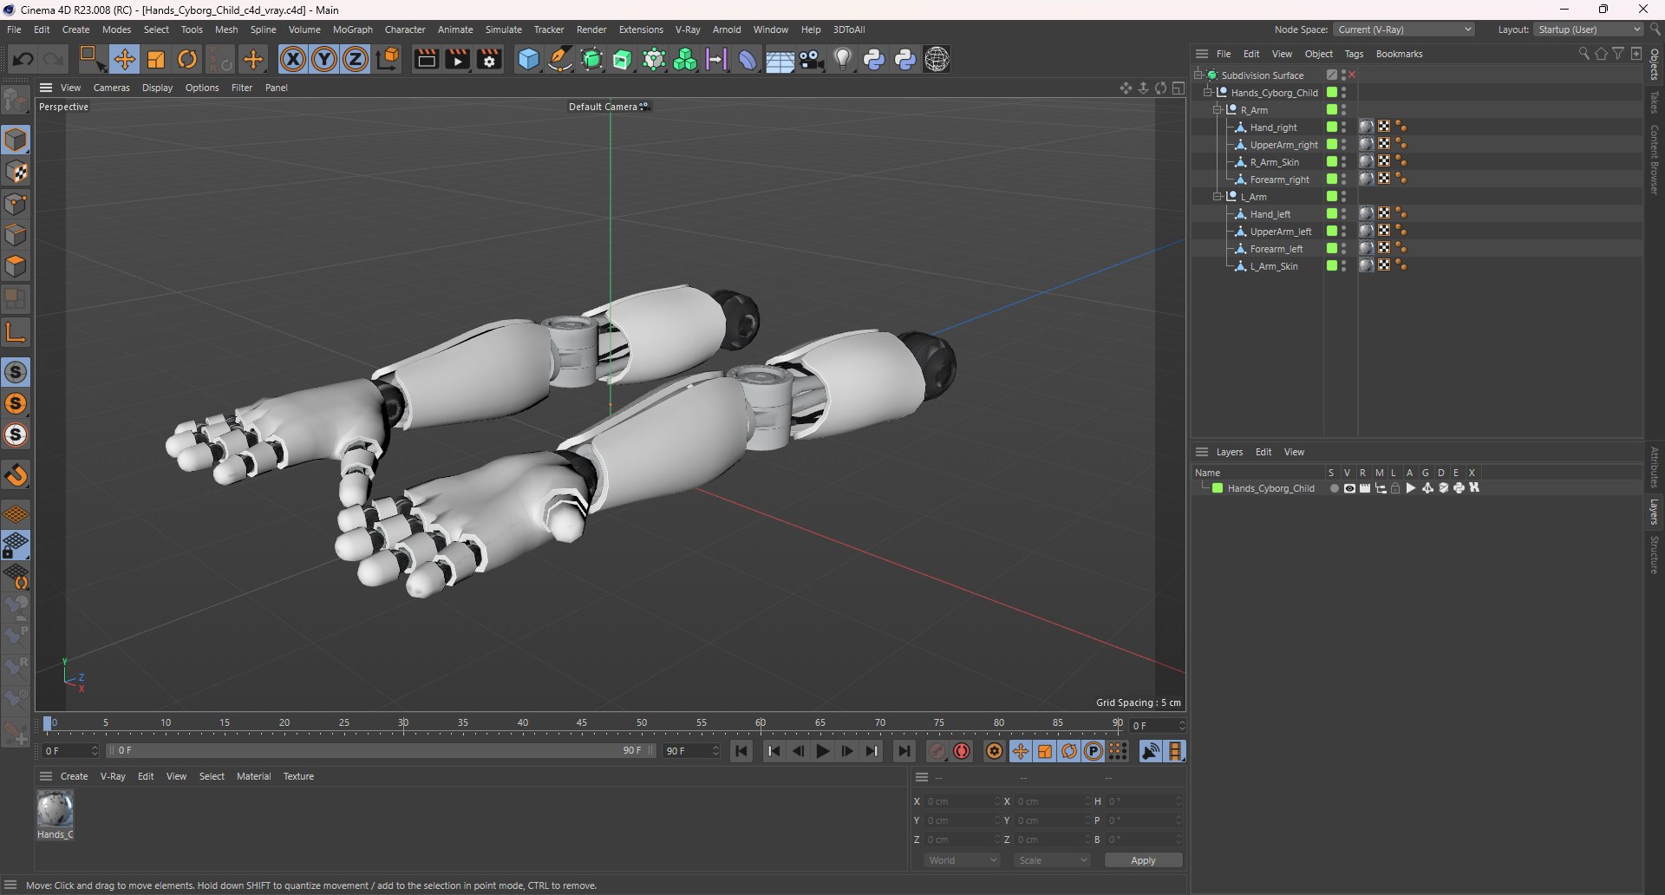Image resolution: width=1665 pixels, height=895 pixels.
Task: Click the Apply button
Action: click(1143, 860)
